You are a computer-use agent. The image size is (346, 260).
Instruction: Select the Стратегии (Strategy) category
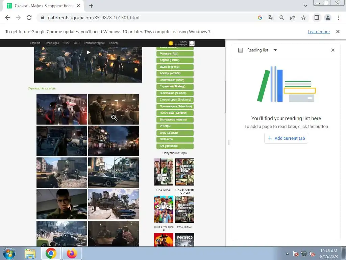[x=175, y=86]
